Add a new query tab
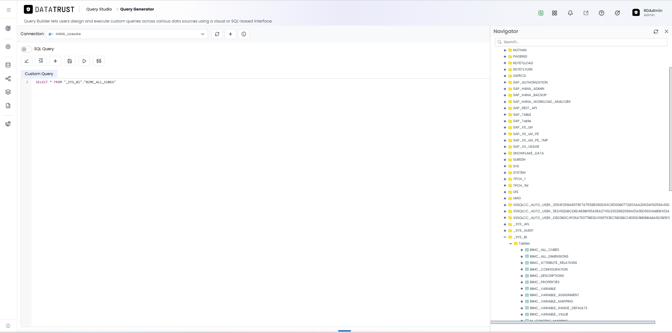The width and height of the screenshot is (672, 333). tap(55, 61)
